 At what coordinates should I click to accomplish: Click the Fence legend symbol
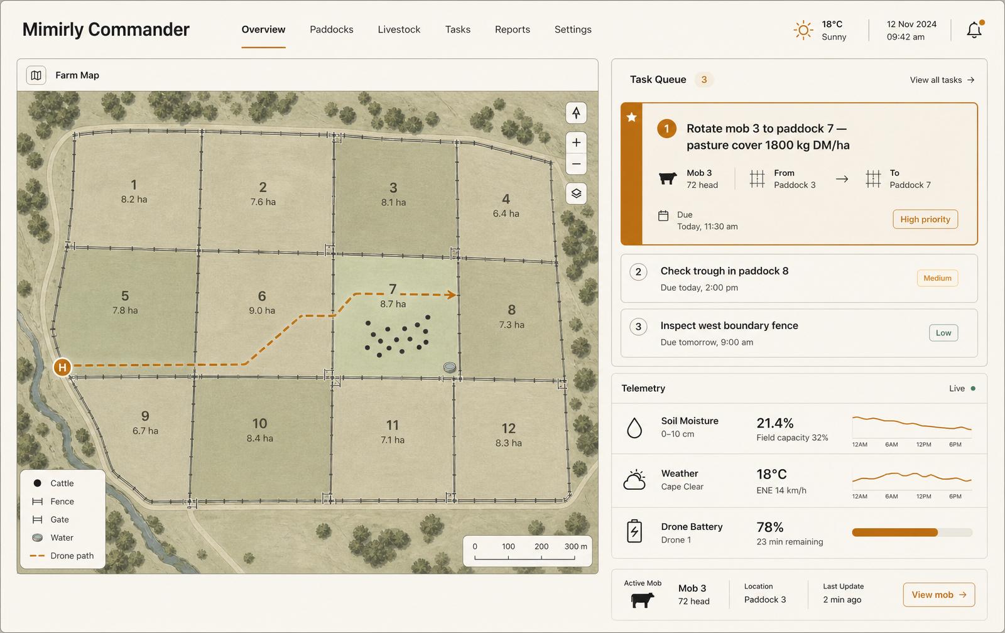[37, 501]
